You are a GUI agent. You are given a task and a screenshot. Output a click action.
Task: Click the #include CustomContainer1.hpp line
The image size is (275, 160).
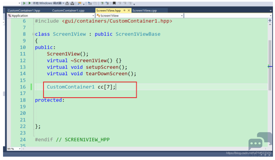[x=103, y=21]
